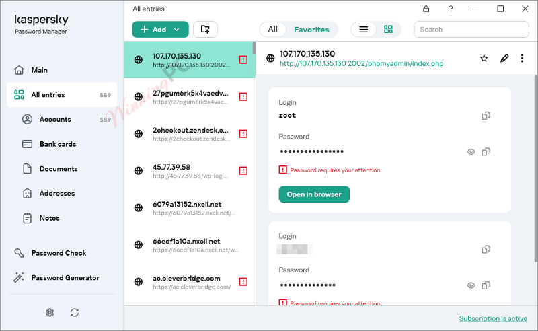Switch to grid view layout

[388, 29]
